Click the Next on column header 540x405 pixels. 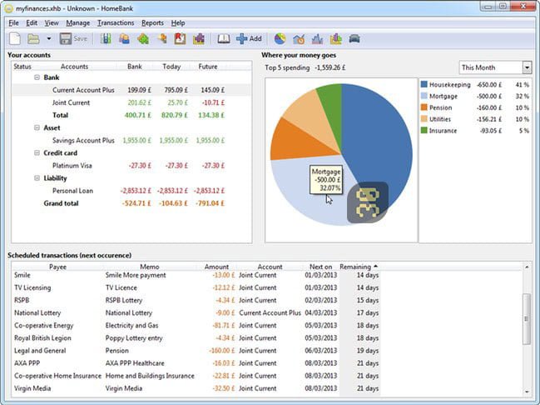[x=320, y=267]
